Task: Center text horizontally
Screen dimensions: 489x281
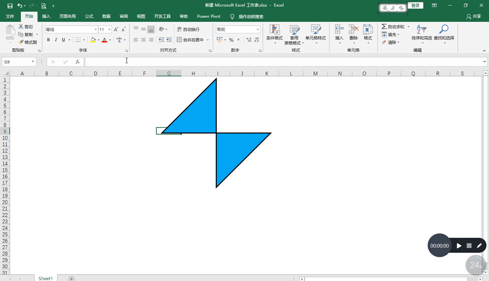Action: 144,40
